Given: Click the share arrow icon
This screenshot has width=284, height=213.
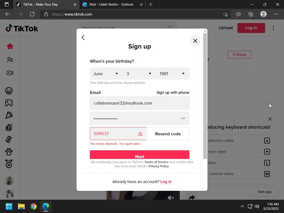Looking at the screenshot, I should [192, 197].
